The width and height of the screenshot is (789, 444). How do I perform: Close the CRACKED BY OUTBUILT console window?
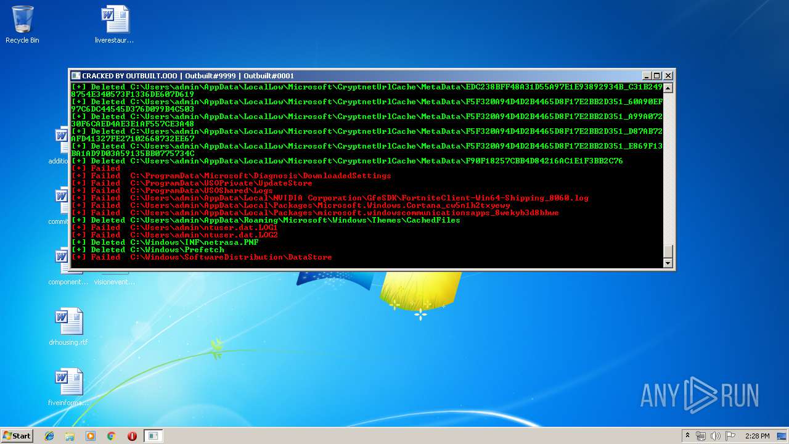(668, 75)
